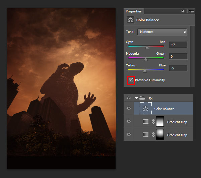
Task: Open the Tone dropdown showing Midtones
Action: pyautogui.click(x=162, y=32)
